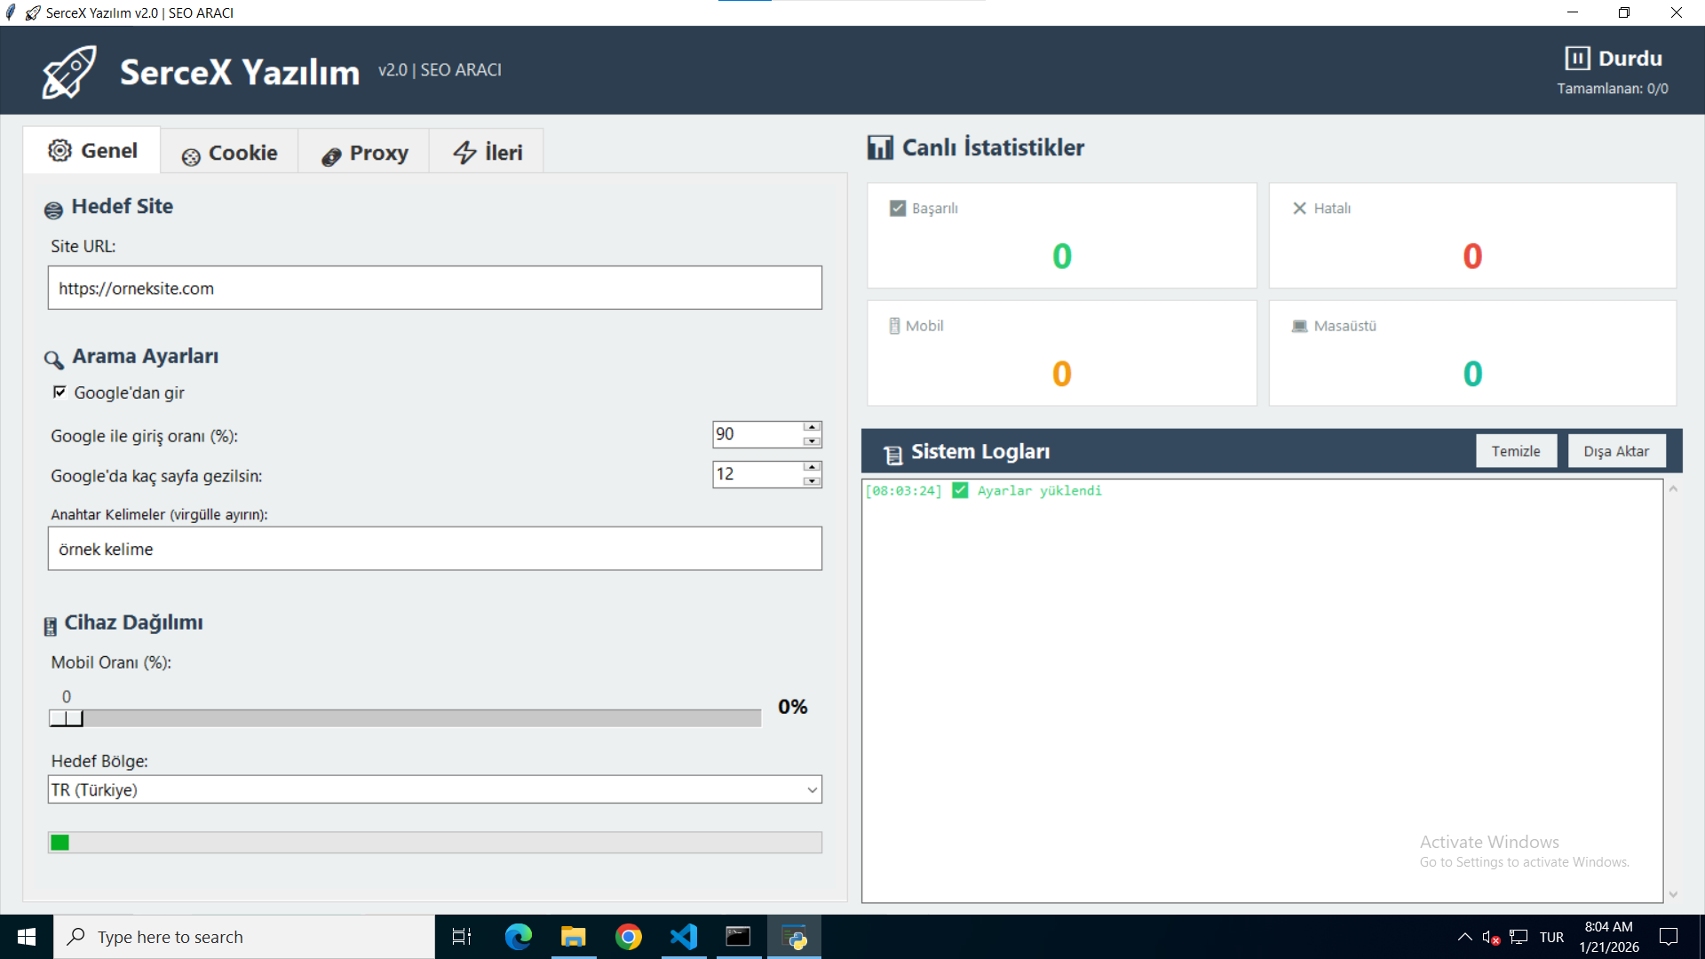Click the Arama Ayarları magnifier icon
Viewport: 1705px width, 959px height.
click(x=53, y=359)
